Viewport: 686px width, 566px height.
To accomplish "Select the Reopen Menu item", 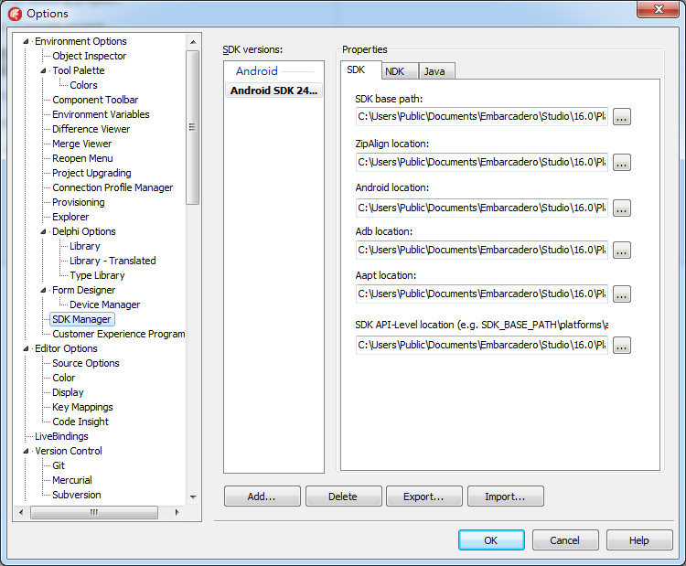I will (82, 158).
